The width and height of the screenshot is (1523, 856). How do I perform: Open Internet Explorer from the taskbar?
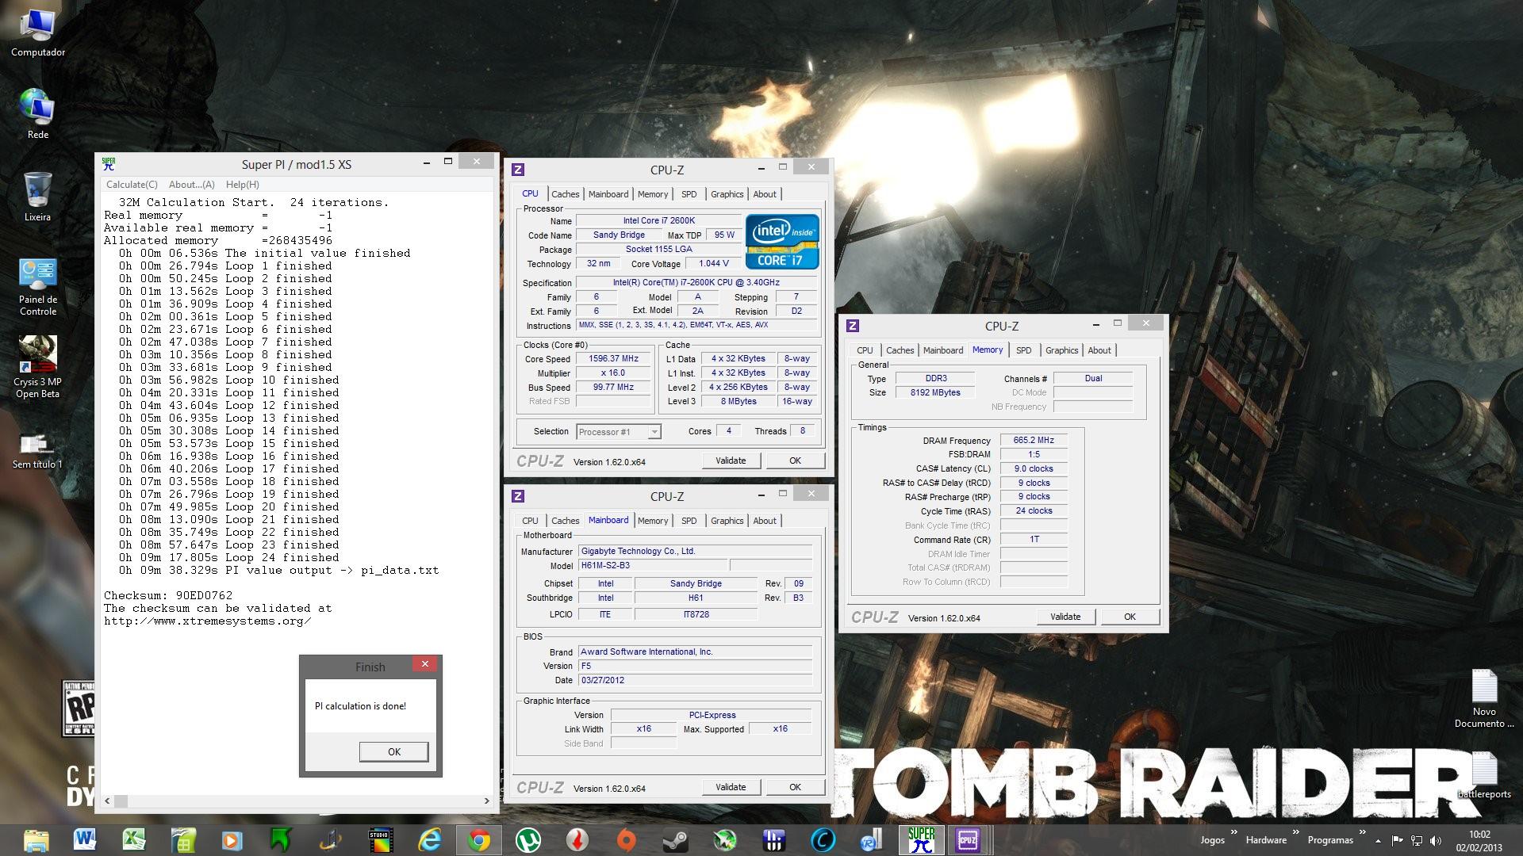coord(429,840)
